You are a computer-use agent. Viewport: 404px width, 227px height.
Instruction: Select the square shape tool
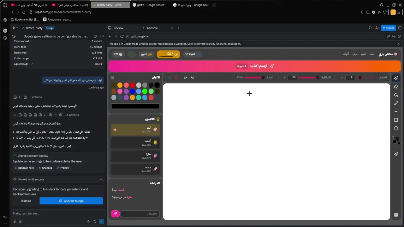click(396, 120)
